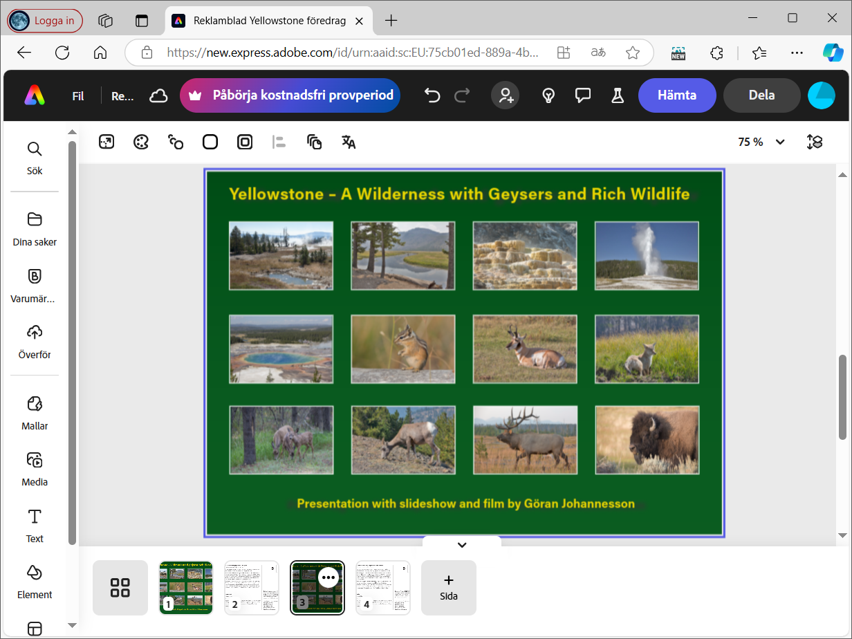Click the resize icon in toolbar
This screenshot has height=639, width=852.
click(106, 142)
